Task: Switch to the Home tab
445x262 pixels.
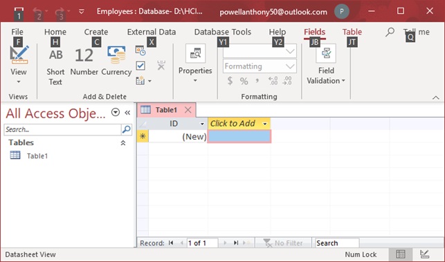Action: 55,32
